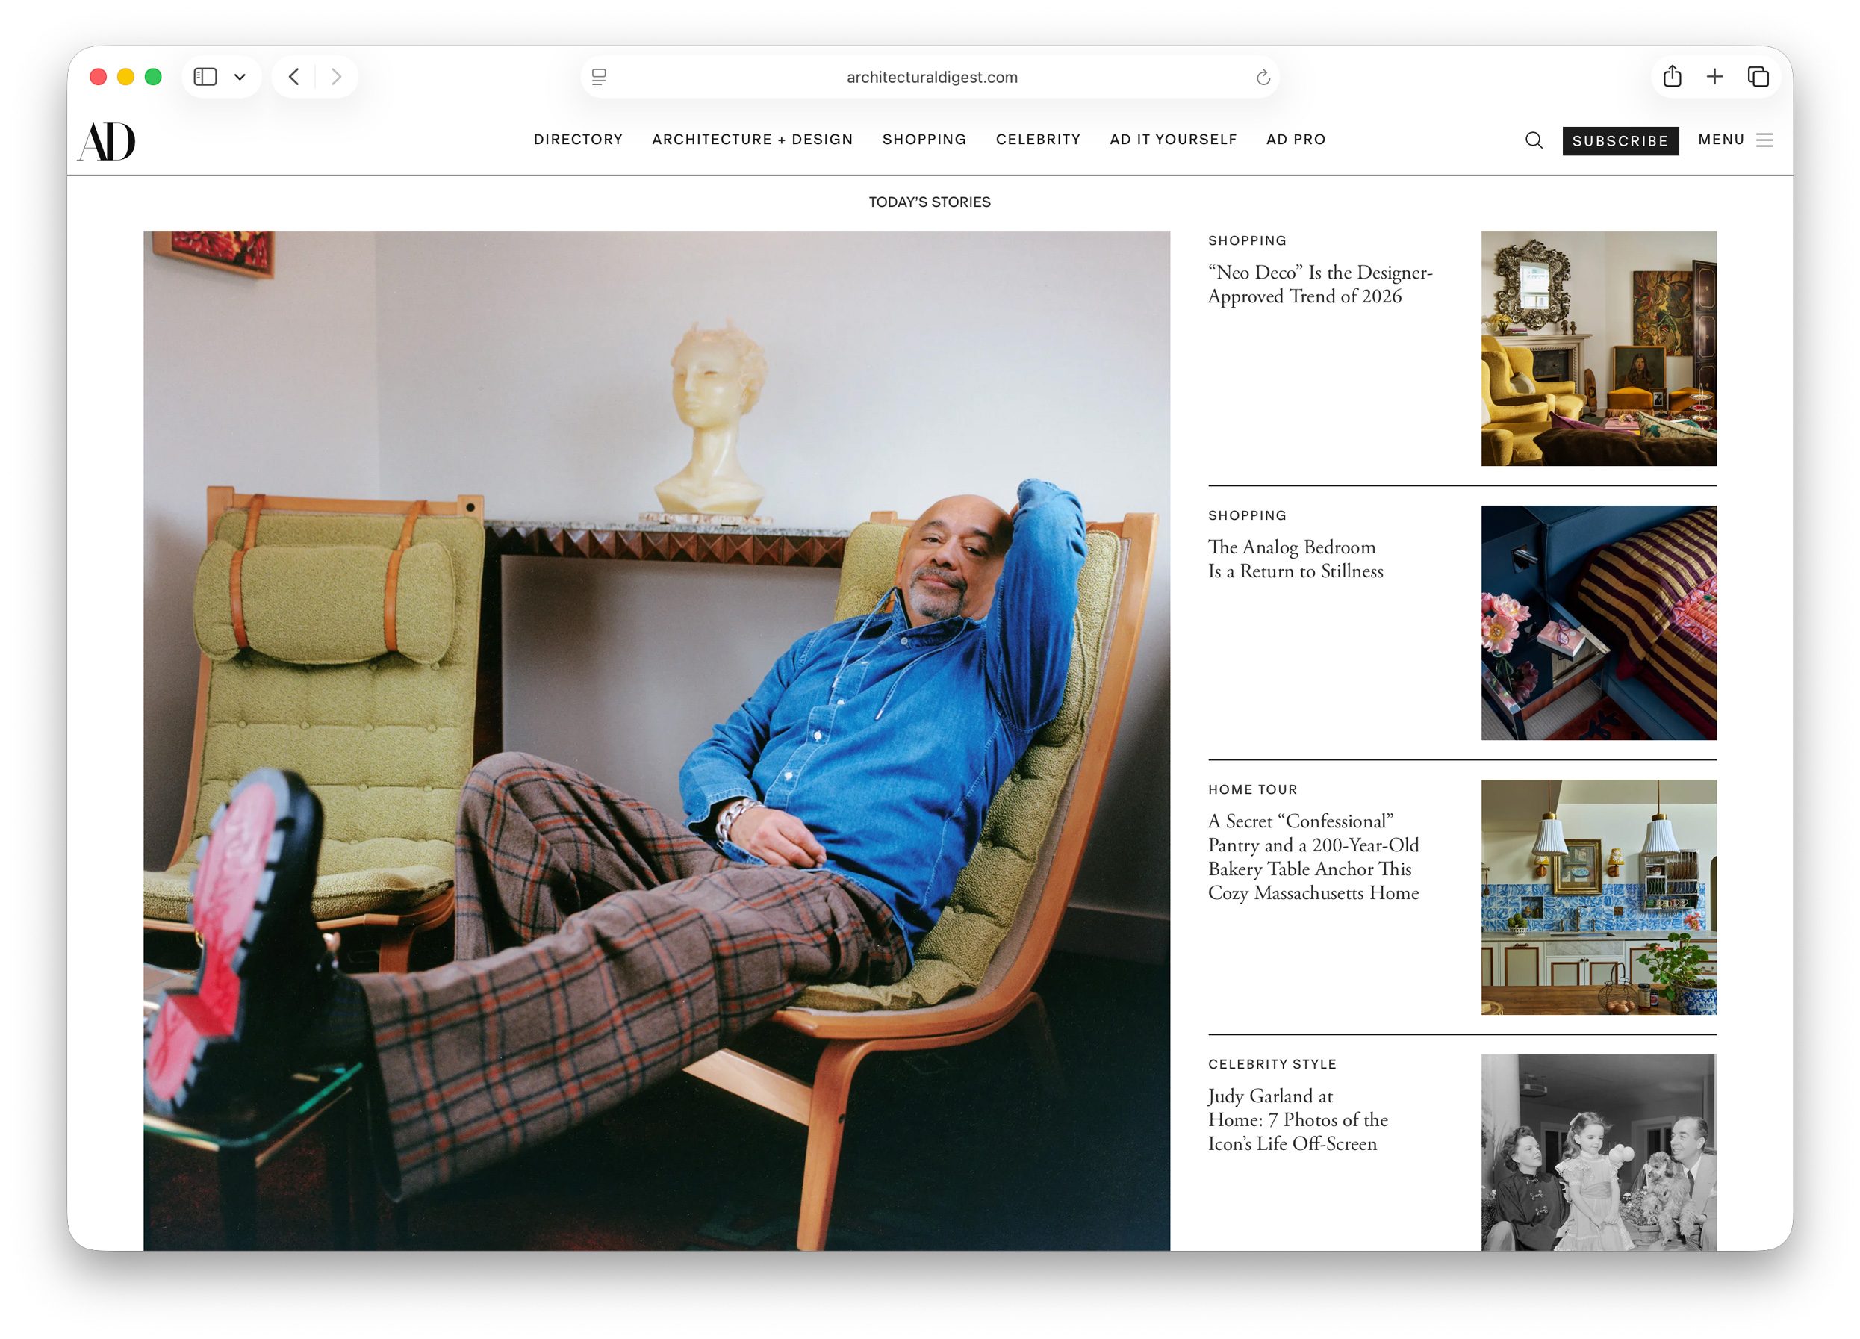Reload the page via the refresh icon
Viewport: 1860px width, 1339px height.
point(1263,76)
